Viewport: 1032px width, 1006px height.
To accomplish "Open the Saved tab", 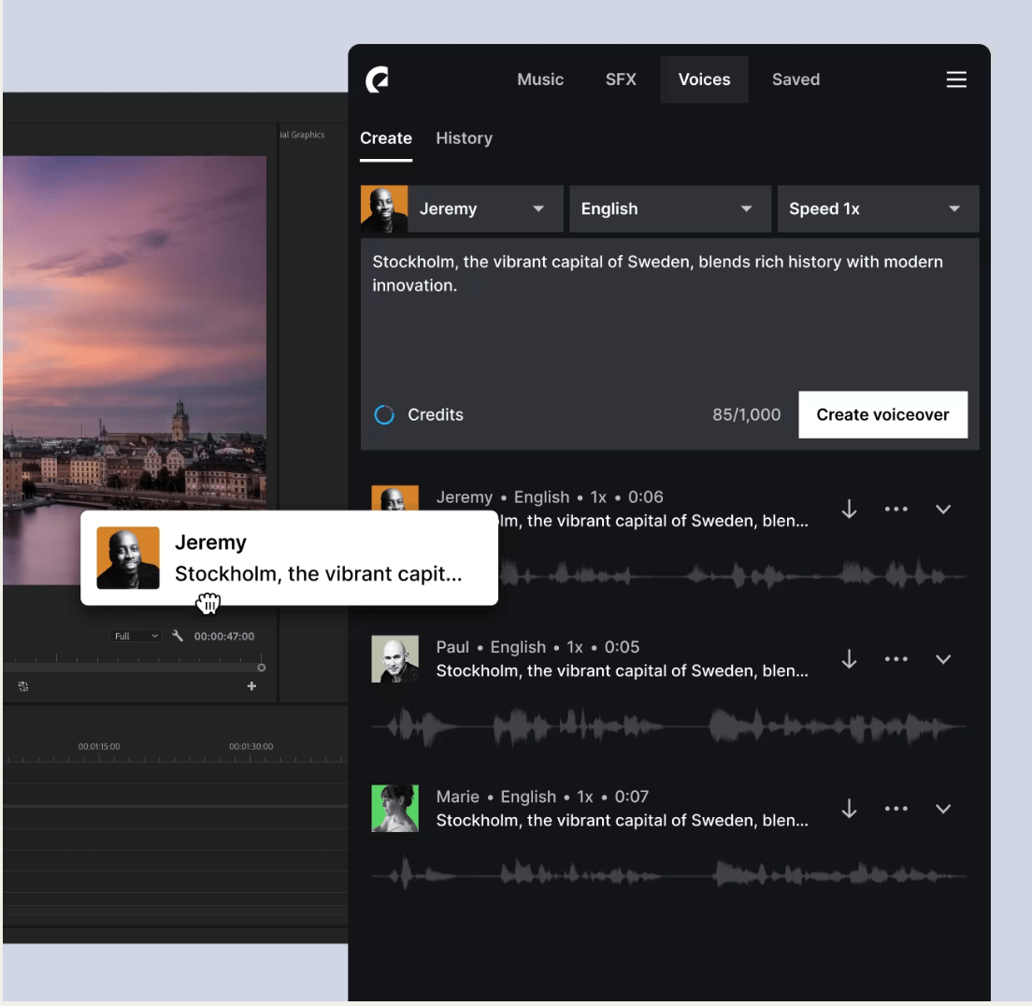I will [795, 79].
